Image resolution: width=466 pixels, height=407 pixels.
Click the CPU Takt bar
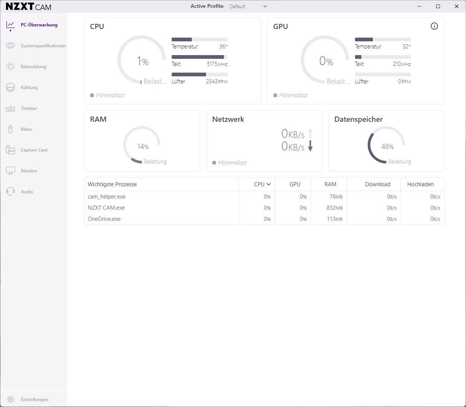point(200,57)
